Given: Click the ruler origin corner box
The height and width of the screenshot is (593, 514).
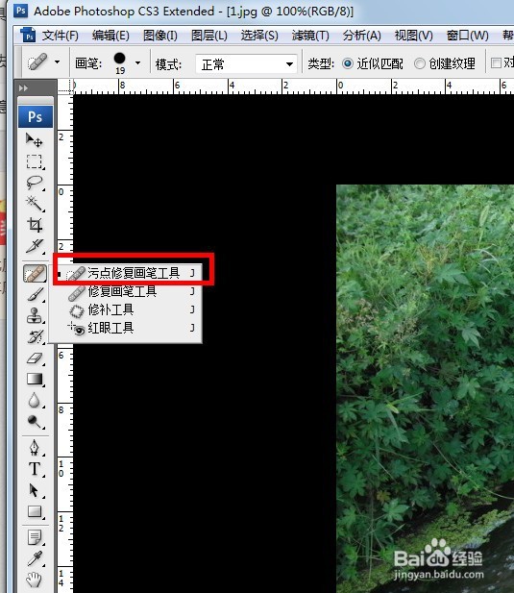Looking at the screenshot, I should coord(65,86).
